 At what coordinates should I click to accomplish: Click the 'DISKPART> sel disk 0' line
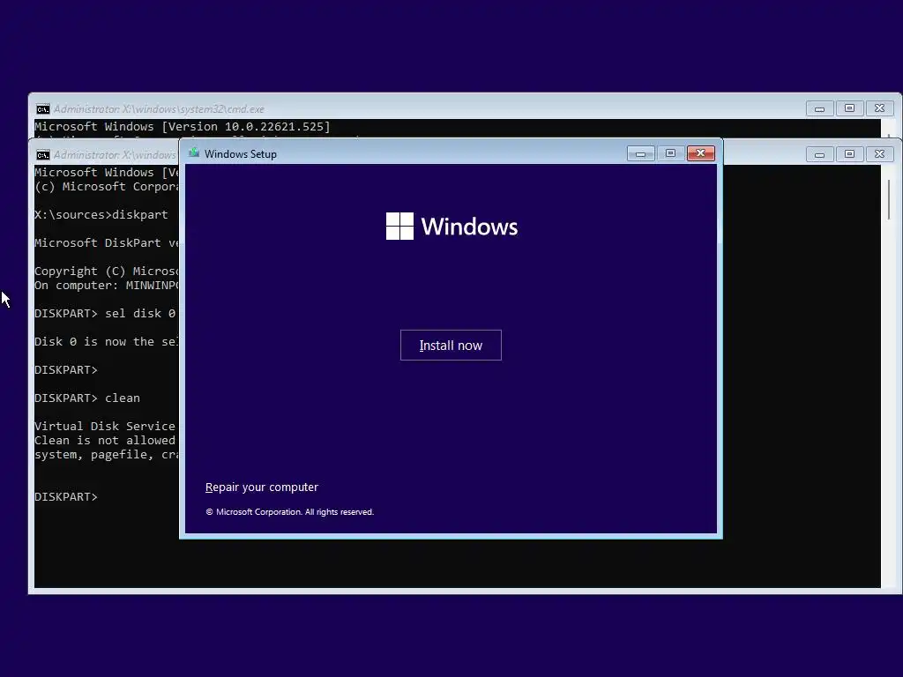[x=105, y=314]
